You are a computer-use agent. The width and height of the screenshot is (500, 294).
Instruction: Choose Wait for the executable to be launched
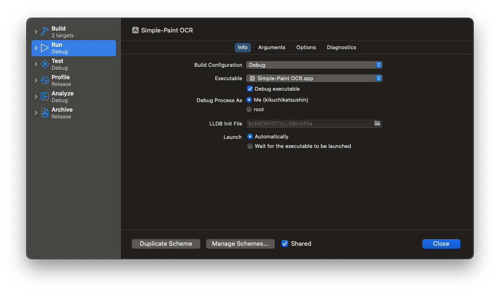pos(250,146)
